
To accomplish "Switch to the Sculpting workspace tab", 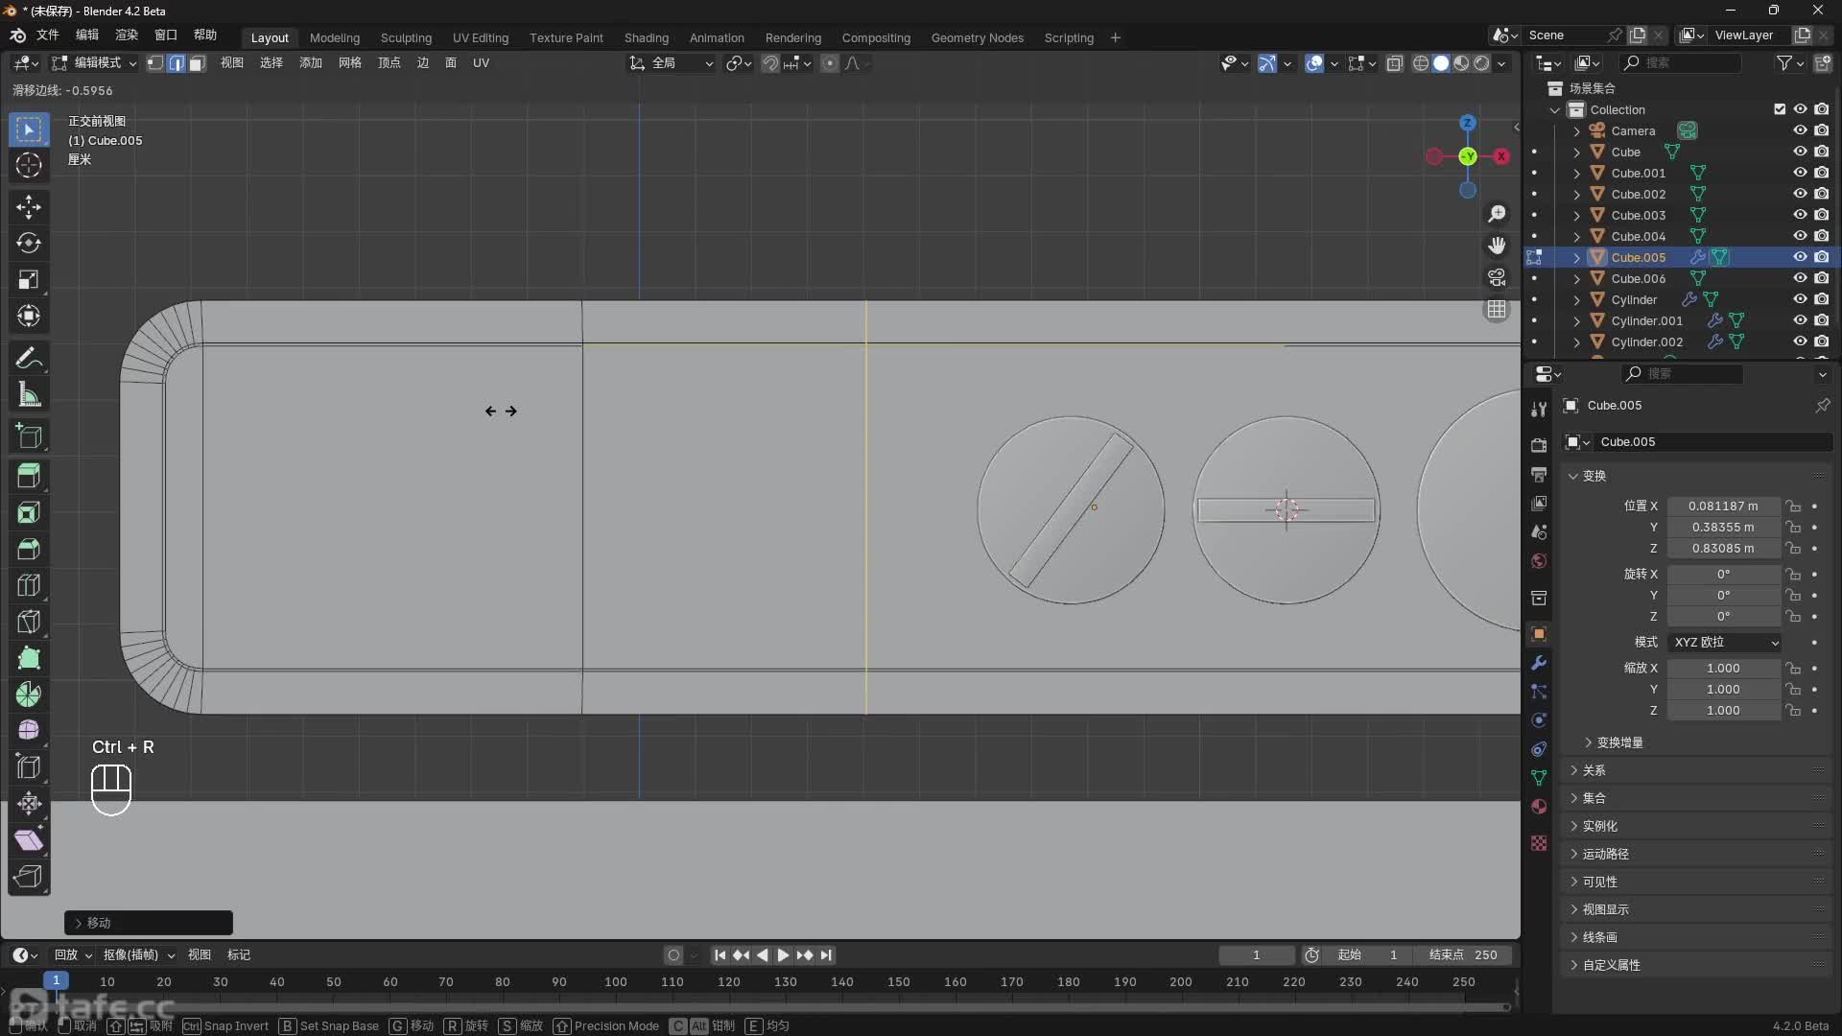I will 406,37.
